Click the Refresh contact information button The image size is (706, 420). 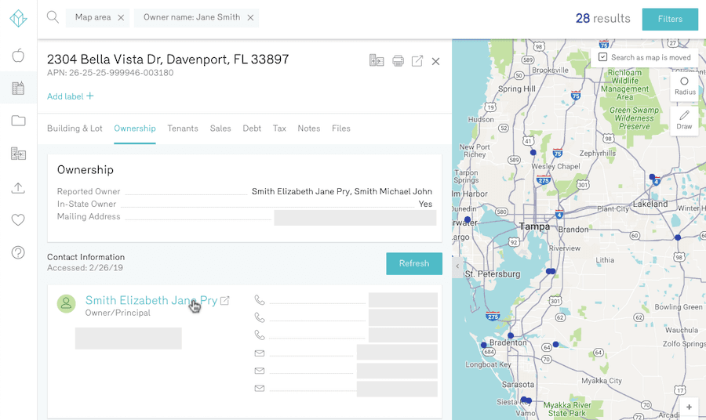pyautogui.click(x=413, y=263)
